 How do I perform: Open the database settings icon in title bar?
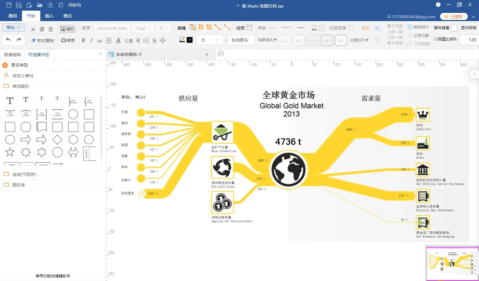click(x=19, y=5)
